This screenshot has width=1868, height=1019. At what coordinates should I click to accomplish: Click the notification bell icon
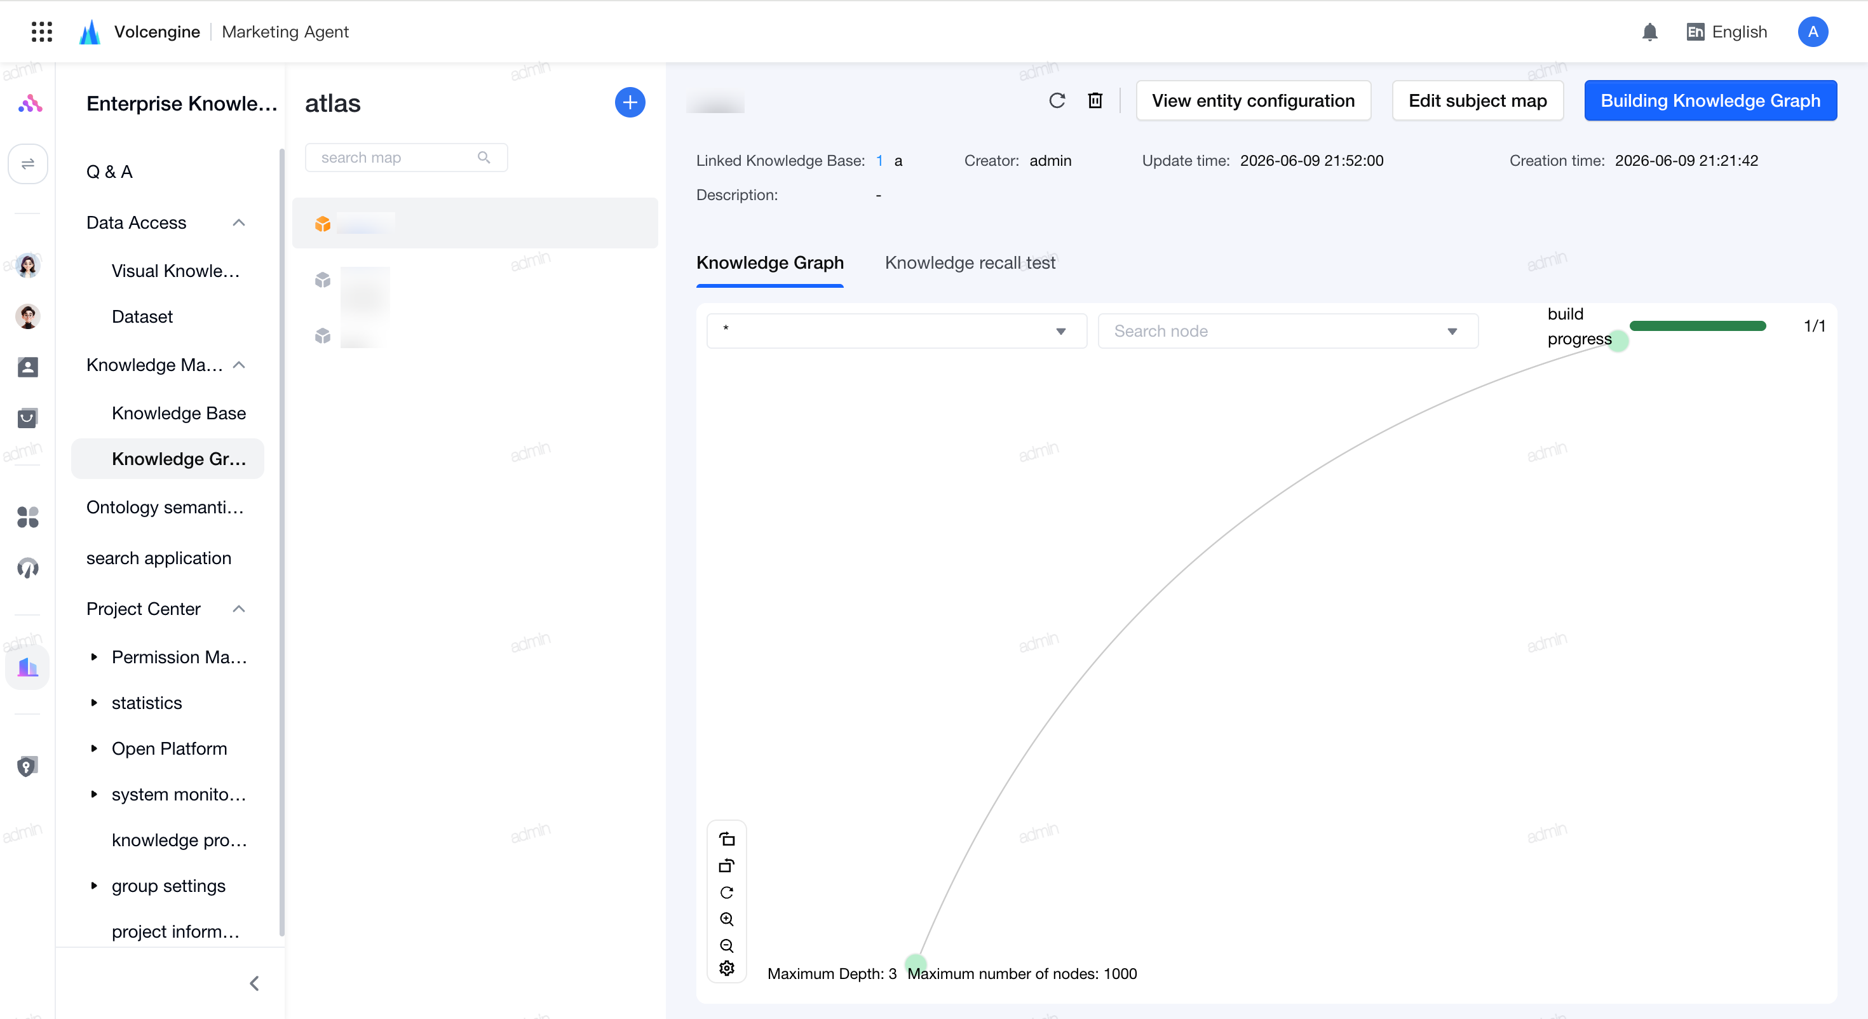point(1649,32)
